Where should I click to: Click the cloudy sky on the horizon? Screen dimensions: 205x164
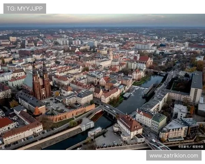102,20
